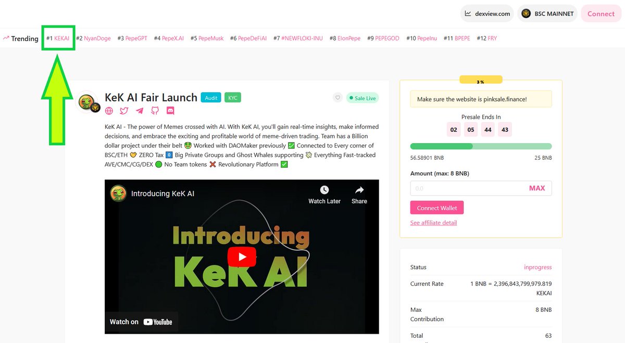This screenshot has height=343, width=625.
Task: Click the countdown seconds box 43
Action: [505, 130]
